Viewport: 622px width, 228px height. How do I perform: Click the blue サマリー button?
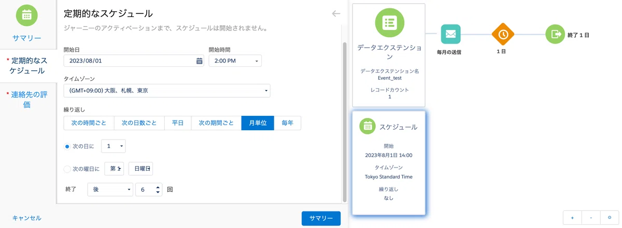[x=321, y=218]
